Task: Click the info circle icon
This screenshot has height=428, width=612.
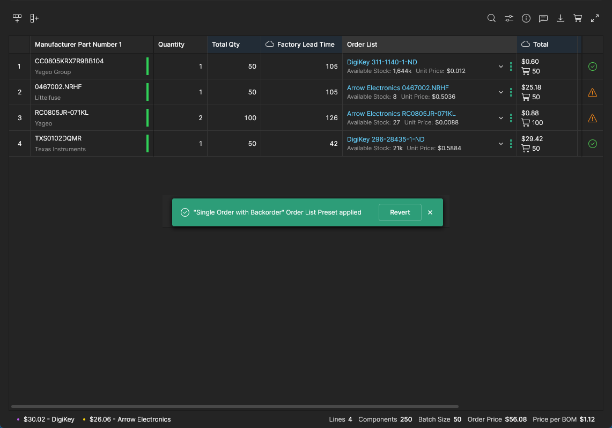Action: 526,18
